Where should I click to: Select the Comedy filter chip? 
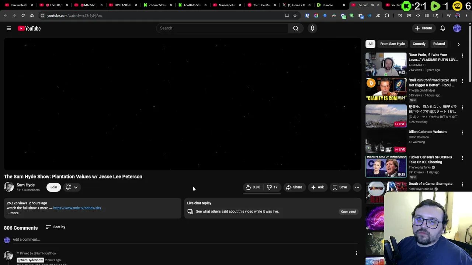(x=419, y=44)
